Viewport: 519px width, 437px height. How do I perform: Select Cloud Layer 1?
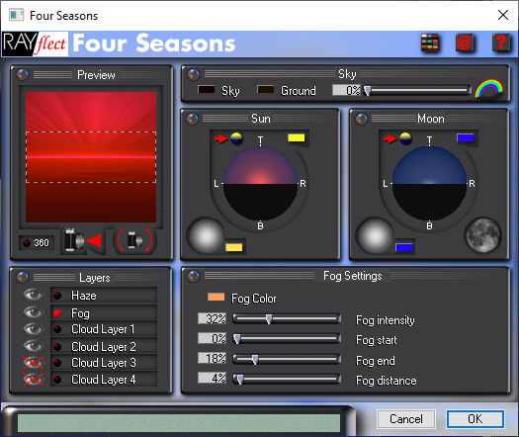(104, 329)
